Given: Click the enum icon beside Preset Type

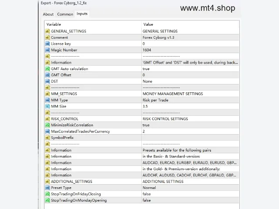Looking at the screenshot, I should (48, 188).
